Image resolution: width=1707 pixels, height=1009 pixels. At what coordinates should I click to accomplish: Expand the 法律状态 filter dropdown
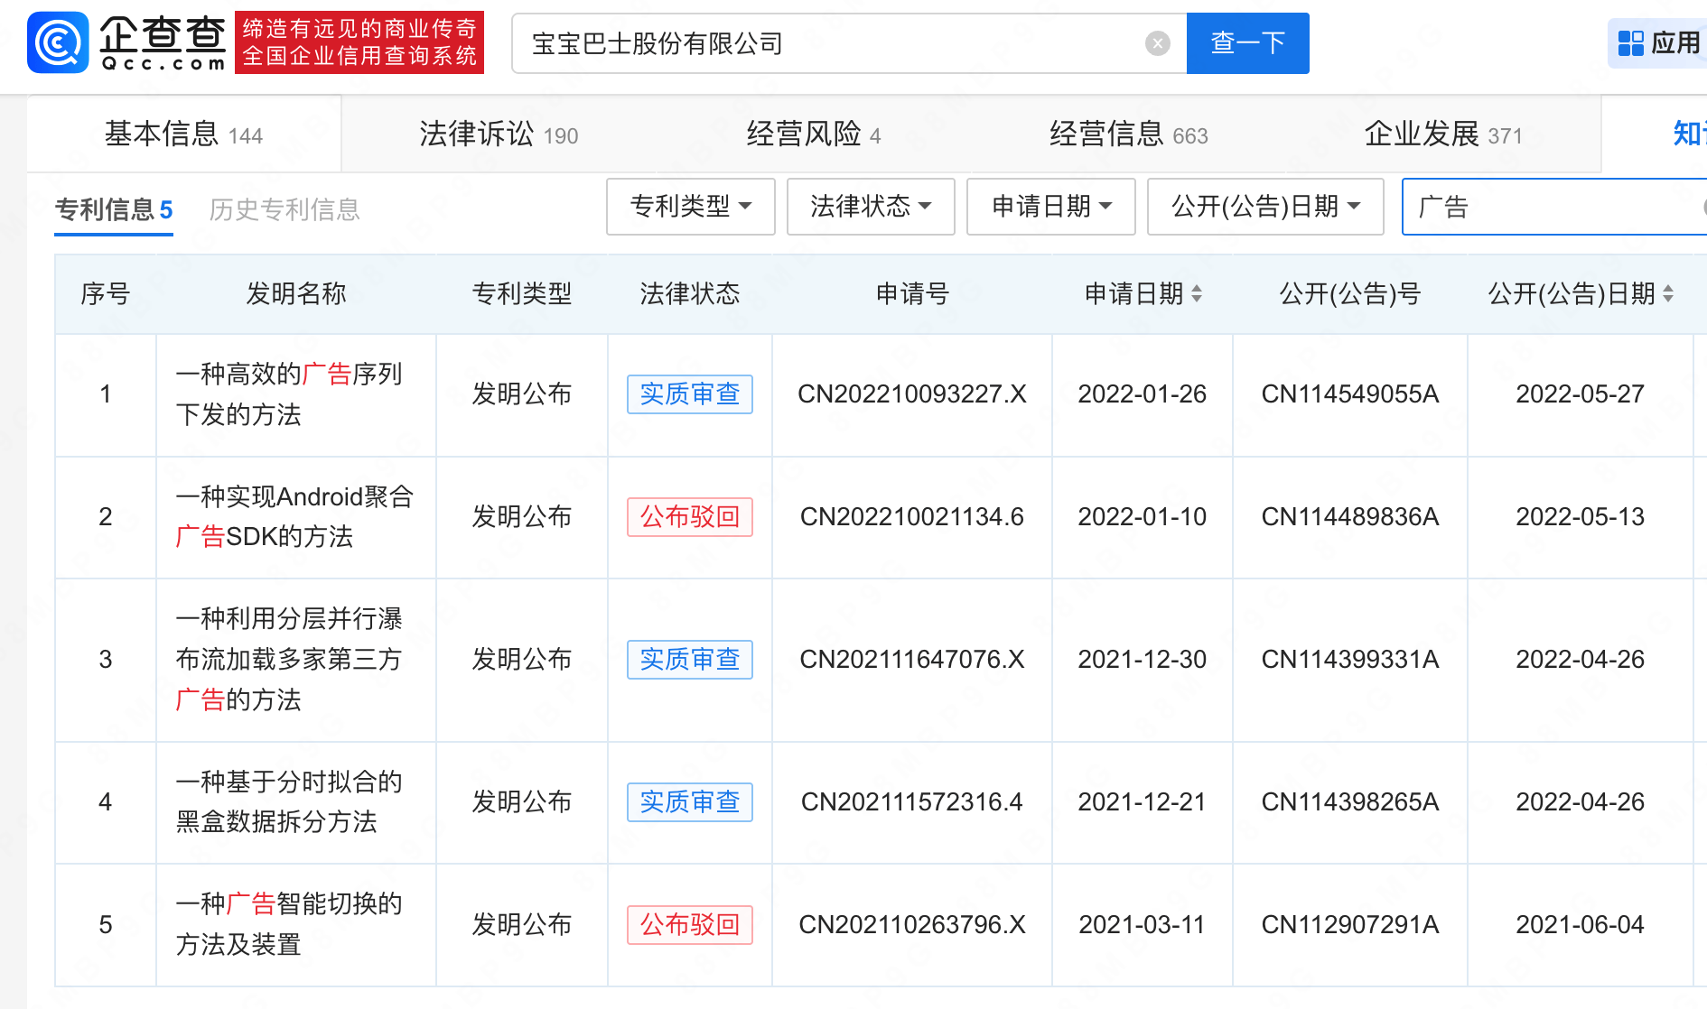coord(870,207)
